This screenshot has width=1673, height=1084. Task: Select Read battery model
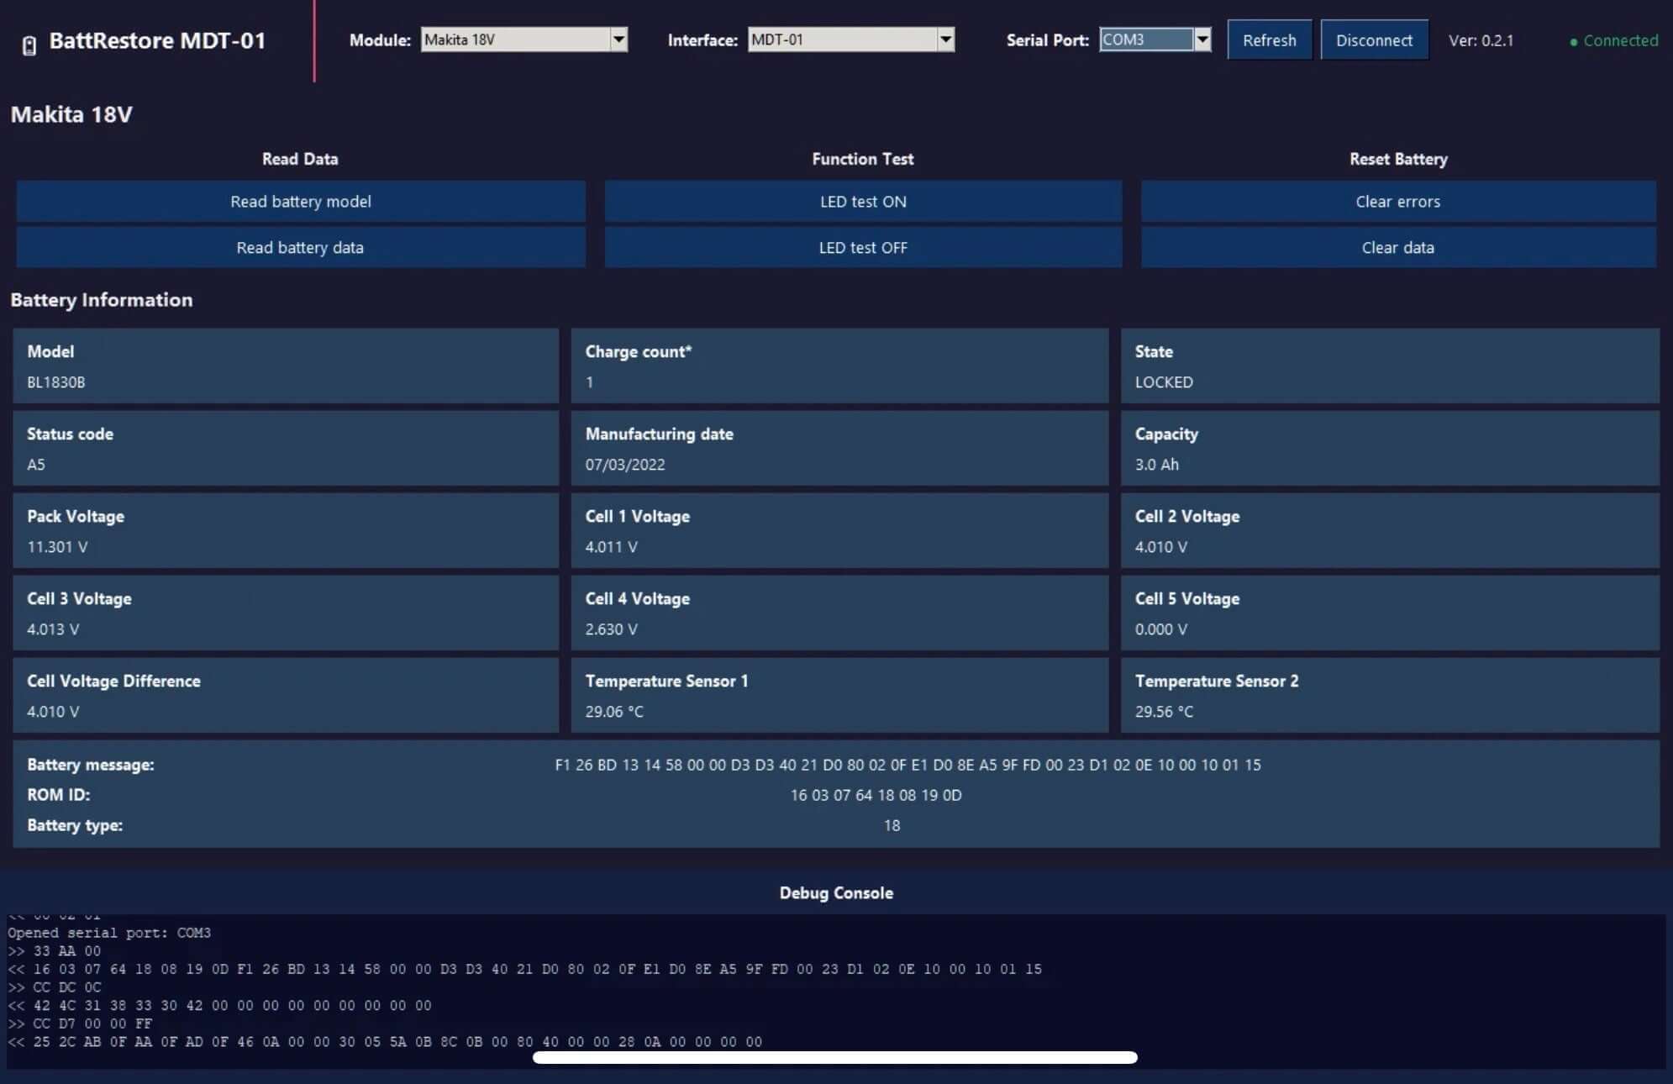pos(300,201)
